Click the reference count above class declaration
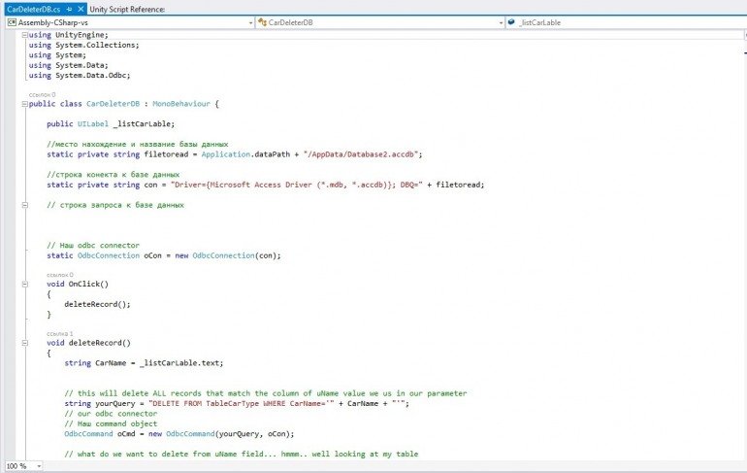747x473 pixels. click(43, 95)
